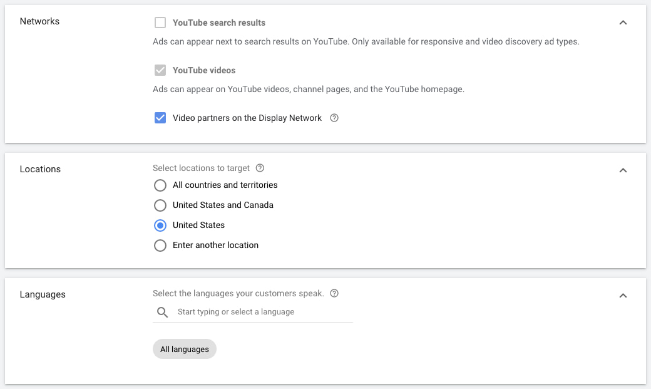Choose Enter another location option

coord(160,245)
